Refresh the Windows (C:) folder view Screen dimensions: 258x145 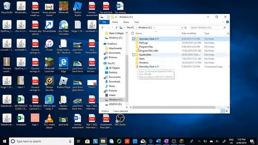pos(185,28)
